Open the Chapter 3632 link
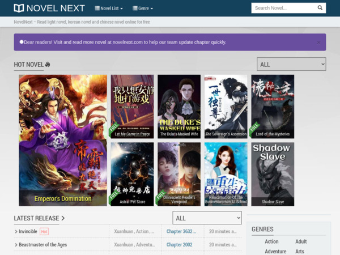 181,231
